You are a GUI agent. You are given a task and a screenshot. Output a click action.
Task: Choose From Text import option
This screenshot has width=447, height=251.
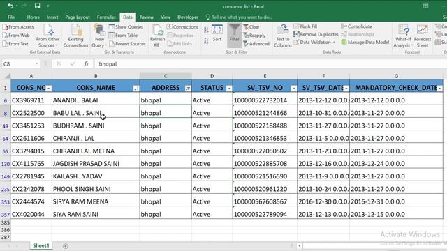(15, 43)
